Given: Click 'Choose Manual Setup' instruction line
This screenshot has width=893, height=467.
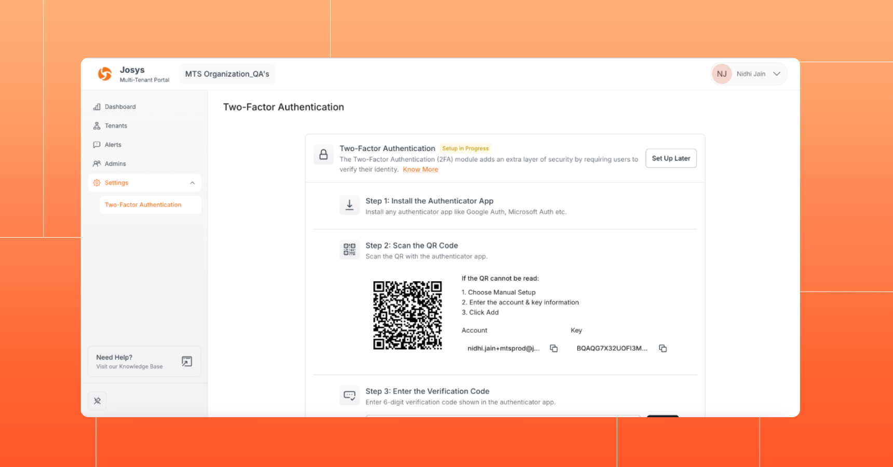Looking at the screenshot, I should pyautogui.click(x=498, y=293).
